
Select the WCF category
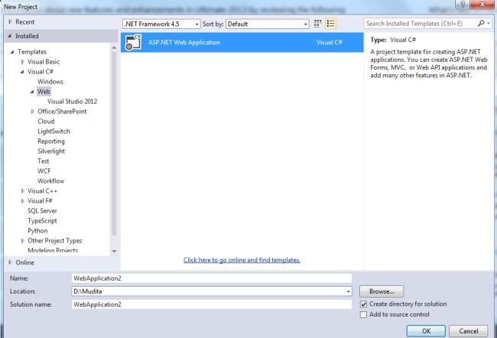[44, 171]
